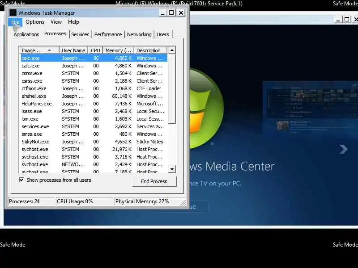Open the File menu in Task Manager
The width and height of the screenshot is (358, 268).
click(15, 22)
